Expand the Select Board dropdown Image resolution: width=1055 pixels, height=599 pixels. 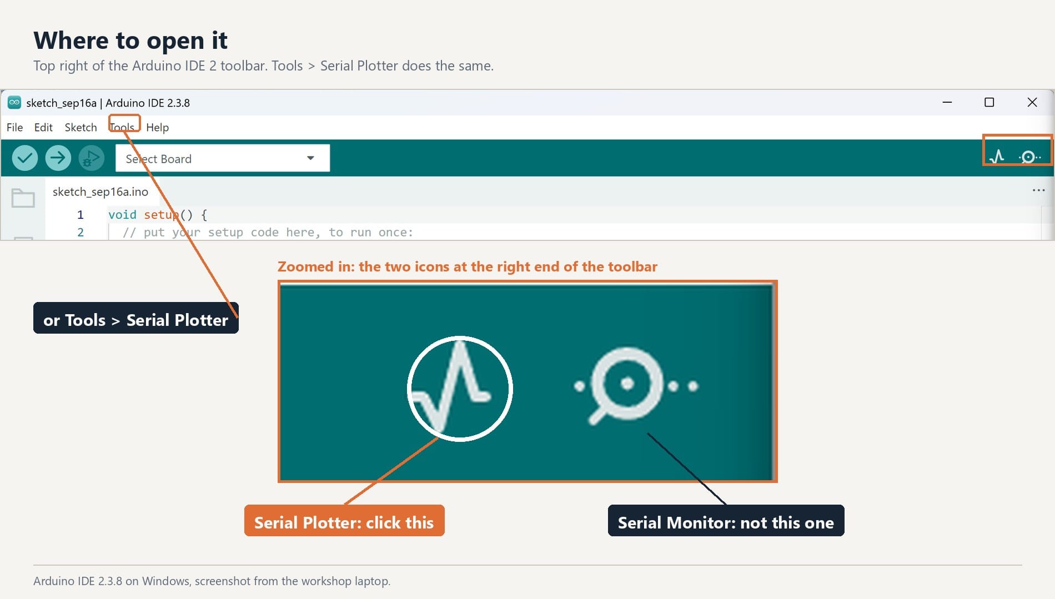pyautogui.click(x=223, y=158)
